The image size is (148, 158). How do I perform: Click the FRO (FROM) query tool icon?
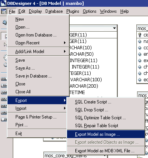coord(4,86)
